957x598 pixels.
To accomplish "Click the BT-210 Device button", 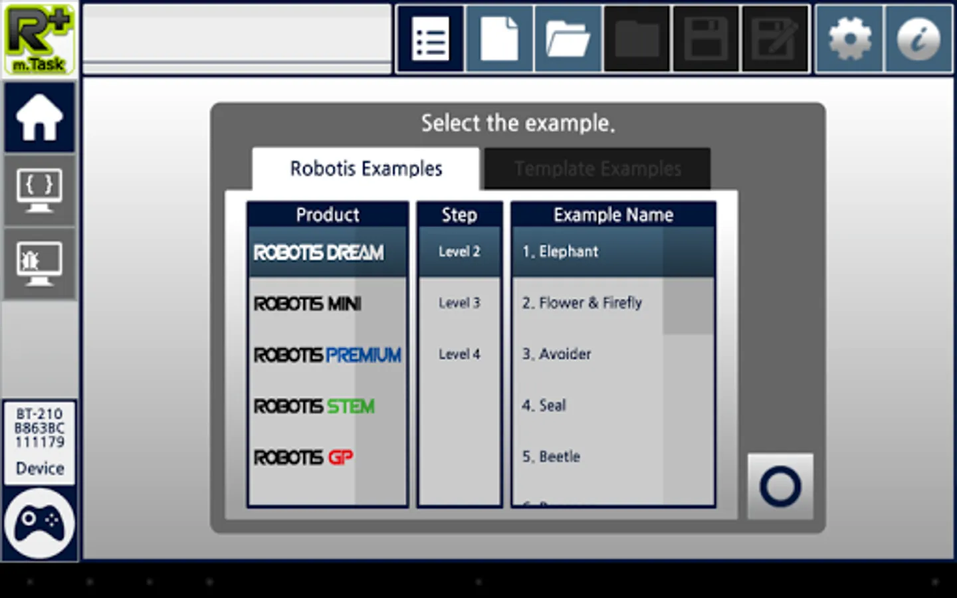I will [39, 442].
